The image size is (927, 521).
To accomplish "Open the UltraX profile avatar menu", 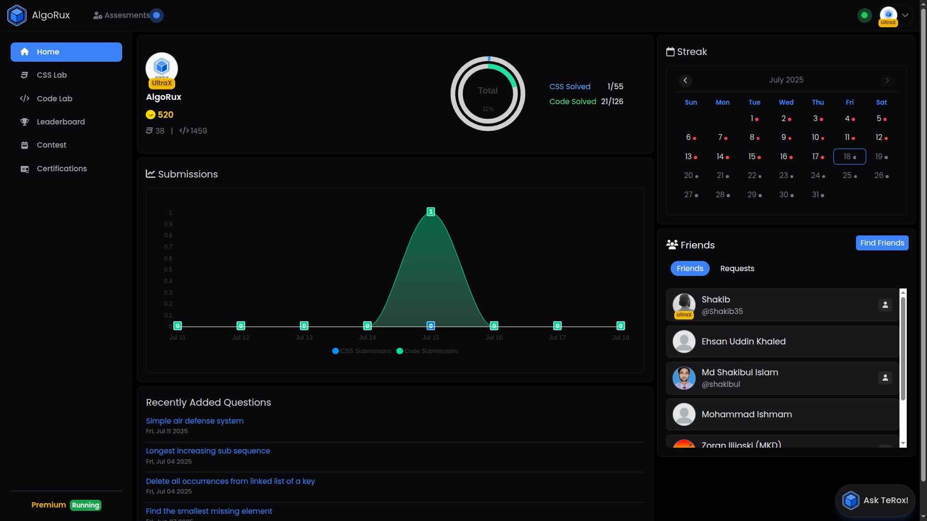I will coord(888,15).
